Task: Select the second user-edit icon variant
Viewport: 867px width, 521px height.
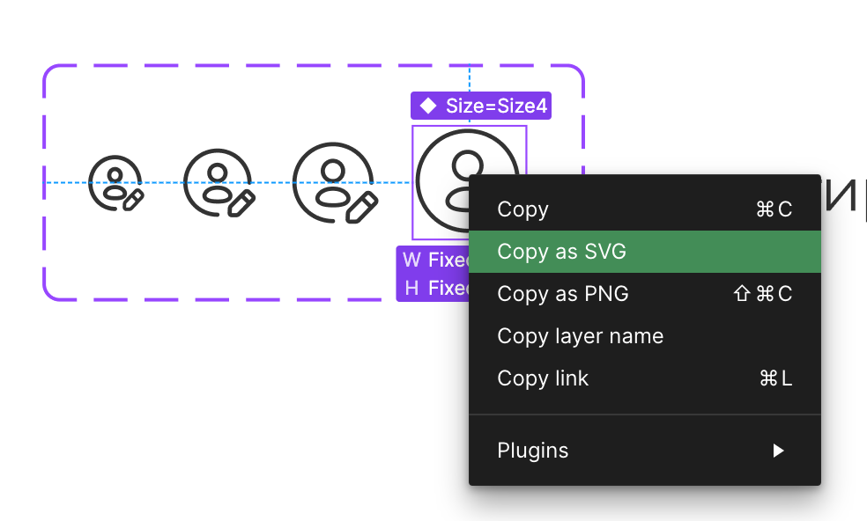Action: [x=218, y=182]
